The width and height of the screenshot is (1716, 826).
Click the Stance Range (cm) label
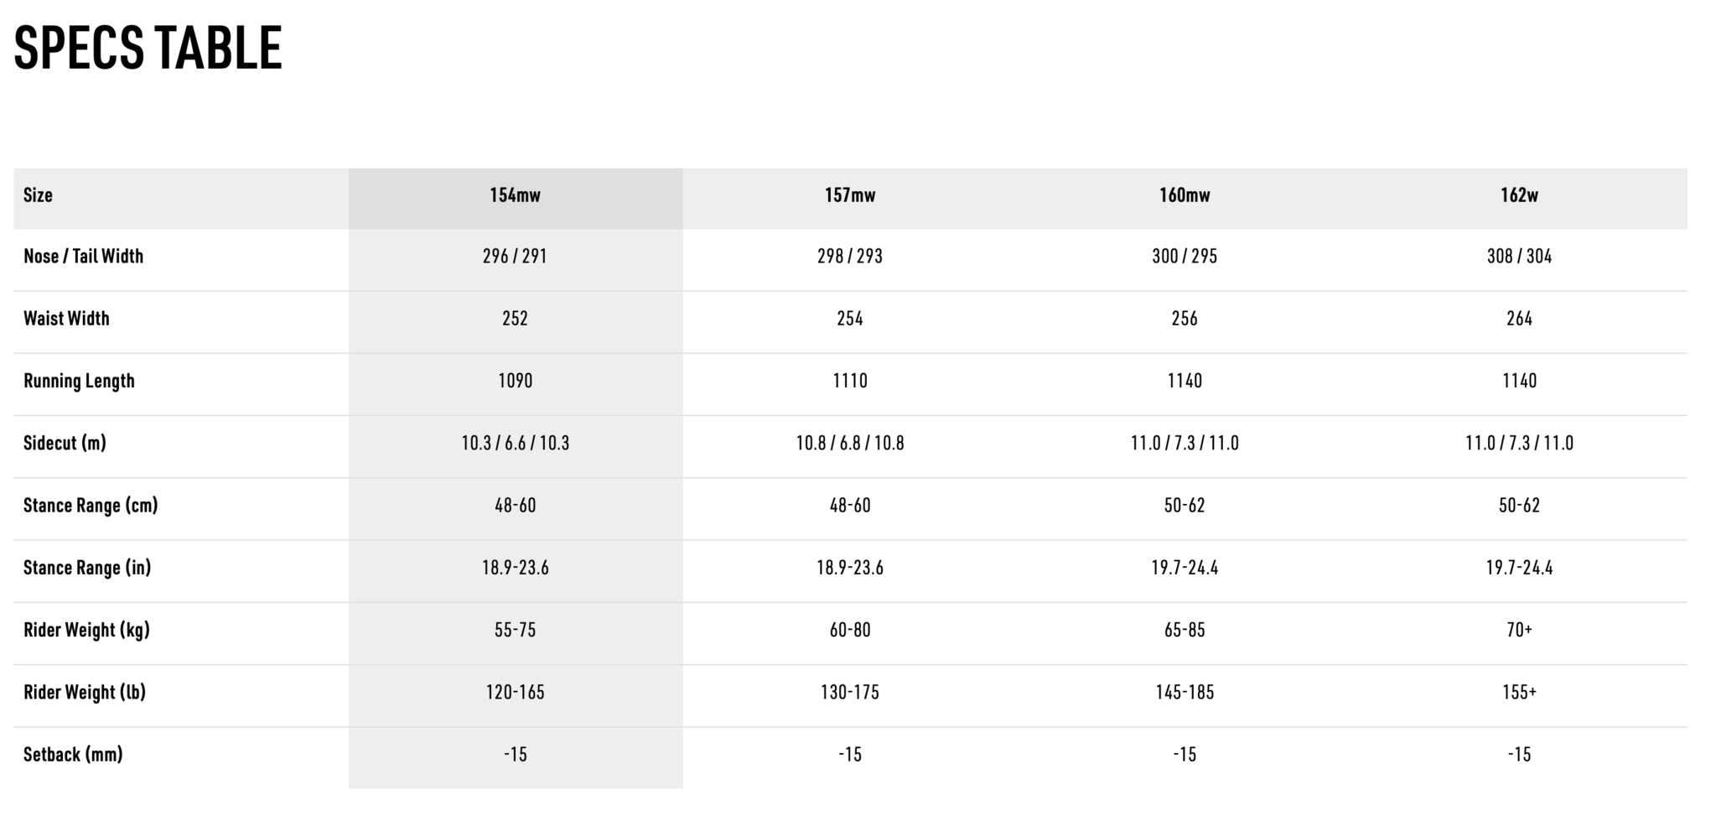click(91, 506)
